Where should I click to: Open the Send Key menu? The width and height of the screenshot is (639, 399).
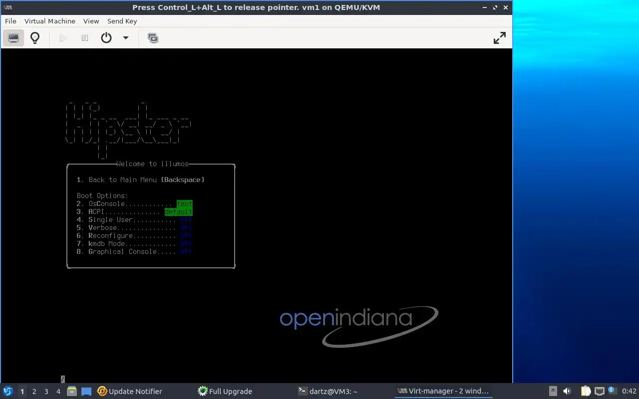[122, 21]
